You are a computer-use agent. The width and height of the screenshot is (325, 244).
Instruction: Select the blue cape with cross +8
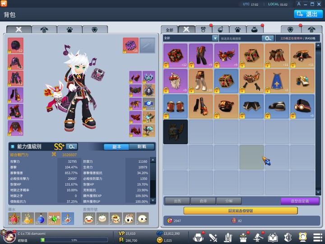277,81
